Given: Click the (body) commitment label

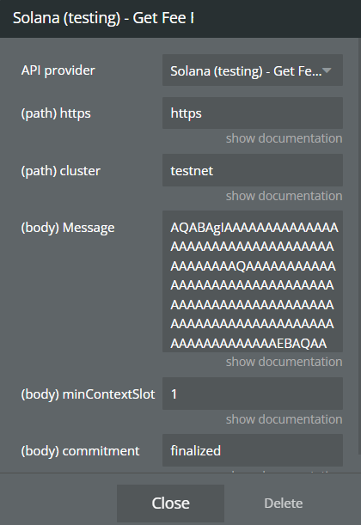Looking at the screenshot, I should (x=81, y=451).
